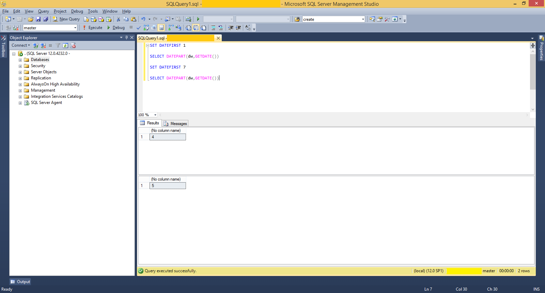Expand the Server Objects node
545x293 pixels.
(20, 72)
